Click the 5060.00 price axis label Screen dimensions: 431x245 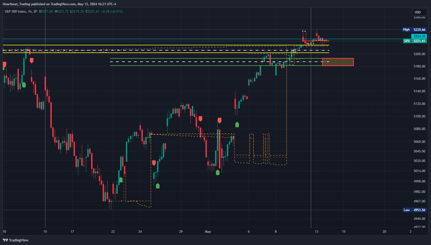pos(420,142)
